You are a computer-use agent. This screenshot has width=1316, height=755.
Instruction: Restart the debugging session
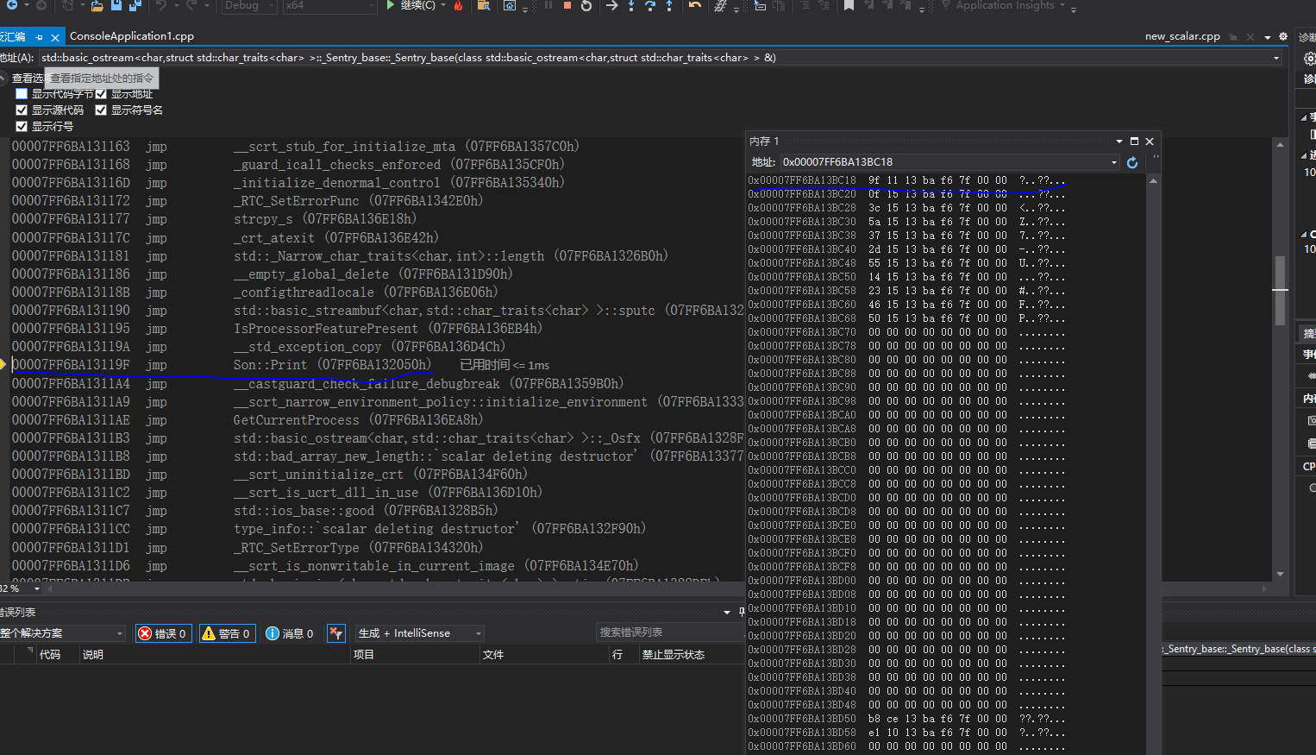click(586, 6)
